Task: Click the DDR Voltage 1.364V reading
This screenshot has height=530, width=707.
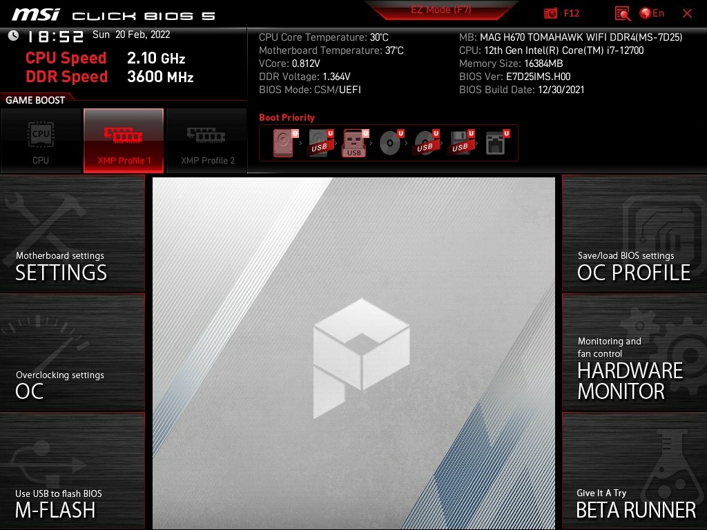Action: point(304,77)
